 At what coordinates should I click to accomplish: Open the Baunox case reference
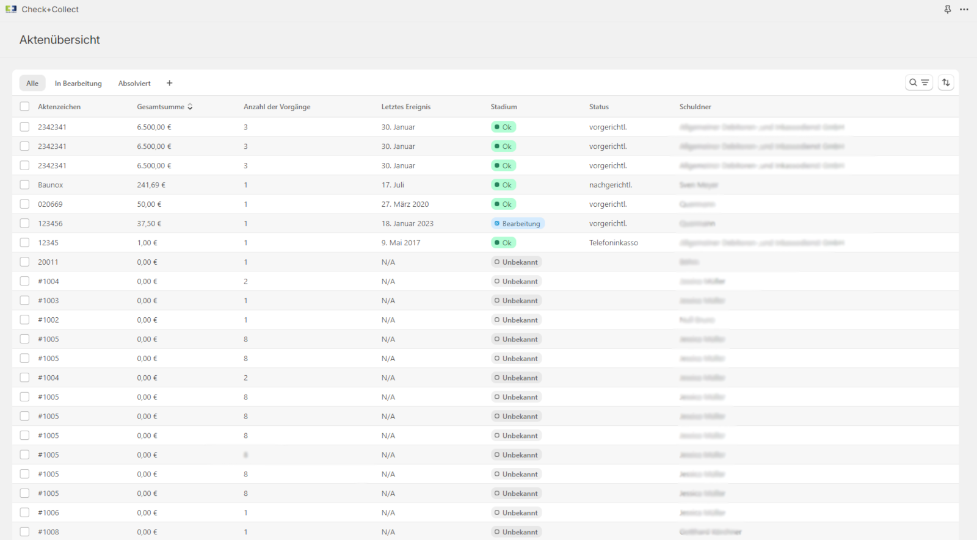coord(51,185)
